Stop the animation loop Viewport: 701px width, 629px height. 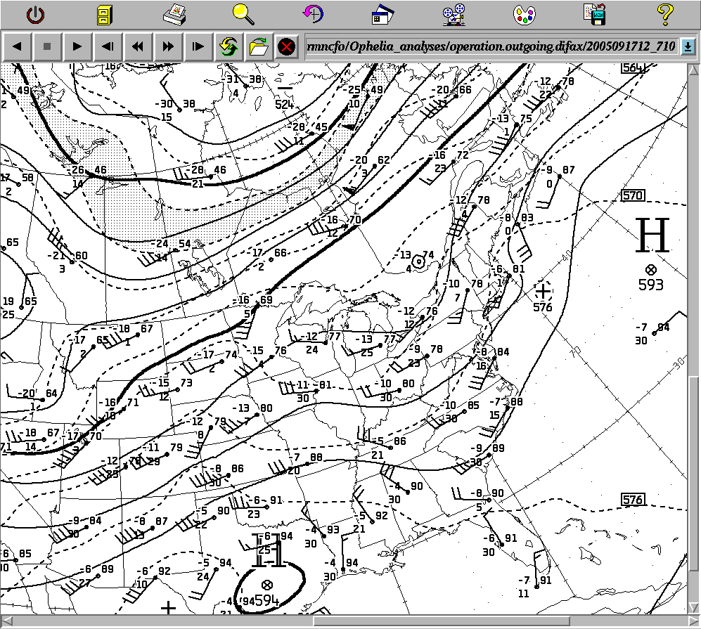(47, 47)
